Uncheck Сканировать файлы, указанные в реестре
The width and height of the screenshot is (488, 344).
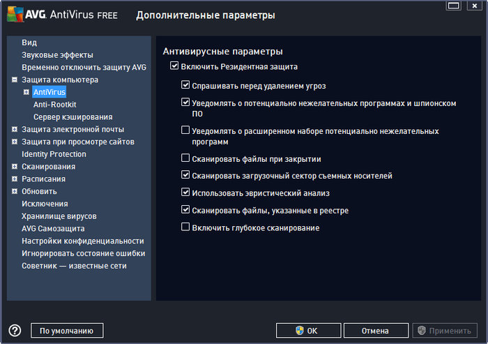[185, 209]
